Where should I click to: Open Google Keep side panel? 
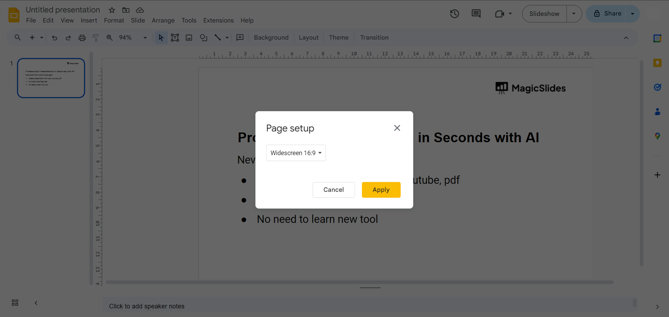pos(657,63)
